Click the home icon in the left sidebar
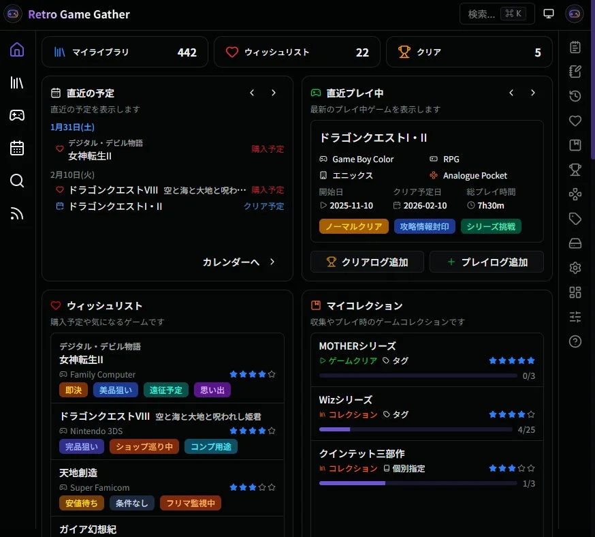The width and height of the screenshot is (595, 537). click(17, 49)
